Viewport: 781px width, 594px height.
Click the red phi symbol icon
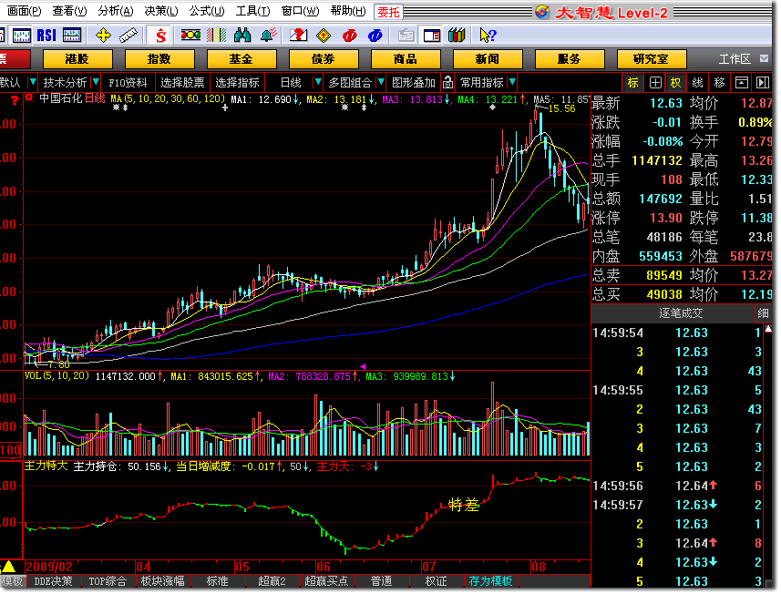pyautogui.click(x=350, y=36)
